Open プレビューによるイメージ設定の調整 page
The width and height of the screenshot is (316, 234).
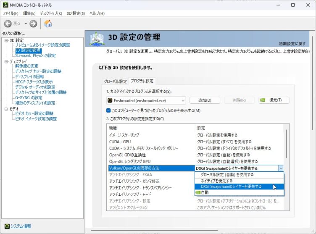(x=42, y=45)
